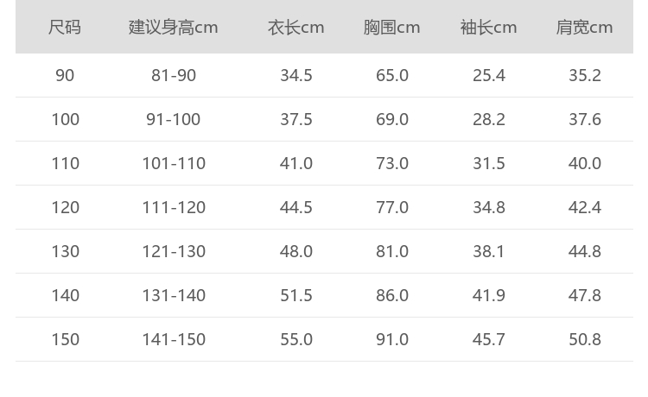
Task: Click the 建议身高cm column header
Action: tap(174, 27)
